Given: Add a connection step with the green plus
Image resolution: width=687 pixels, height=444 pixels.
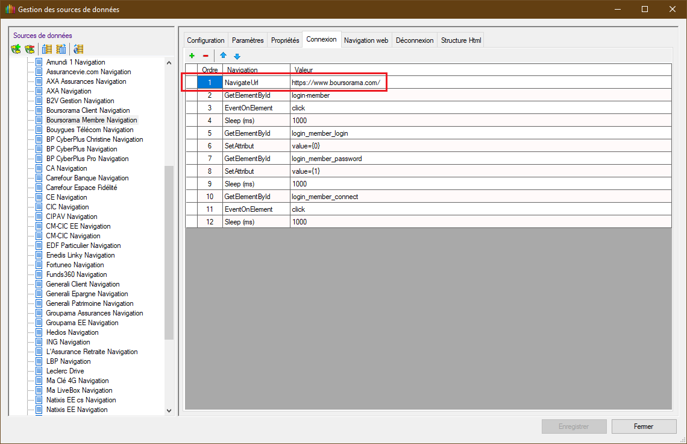Looking at the screenshot, I should 192,56.
